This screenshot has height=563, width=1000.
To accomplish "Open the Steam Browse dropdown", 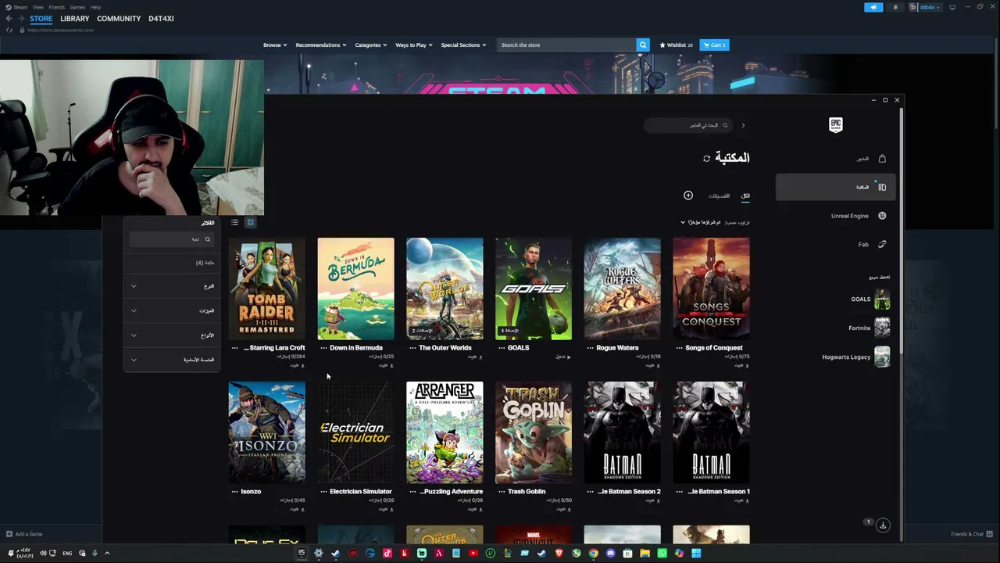I will (275, 45).
